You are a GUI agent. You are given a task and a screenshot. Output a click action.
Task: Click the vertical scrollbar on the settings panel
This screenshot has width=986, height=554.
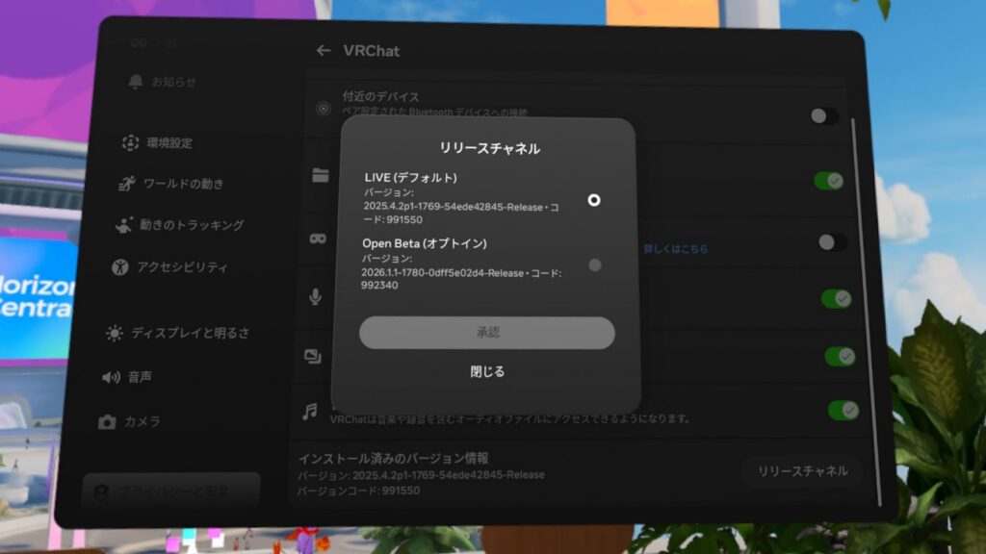pos(853,289)
